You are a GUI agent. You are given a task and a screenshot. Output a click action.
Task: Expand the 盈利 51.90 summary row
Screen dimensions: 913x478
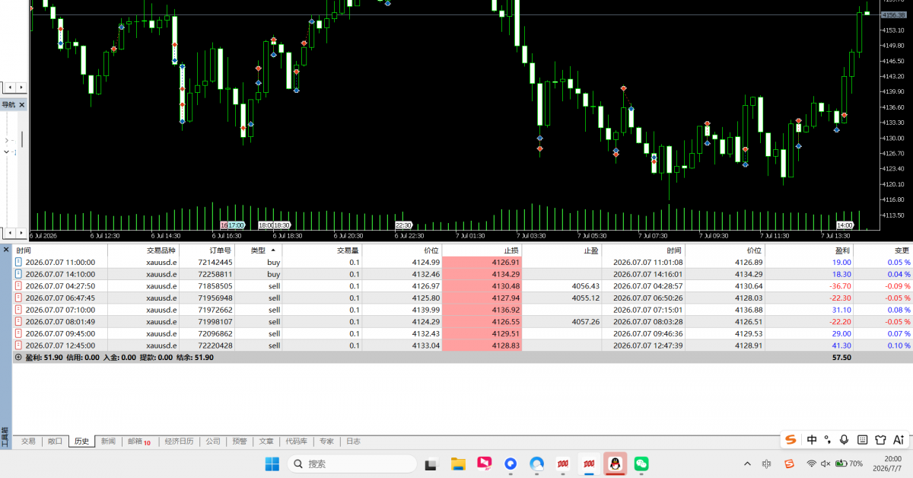pyautogui.click(x=18, y=357)
